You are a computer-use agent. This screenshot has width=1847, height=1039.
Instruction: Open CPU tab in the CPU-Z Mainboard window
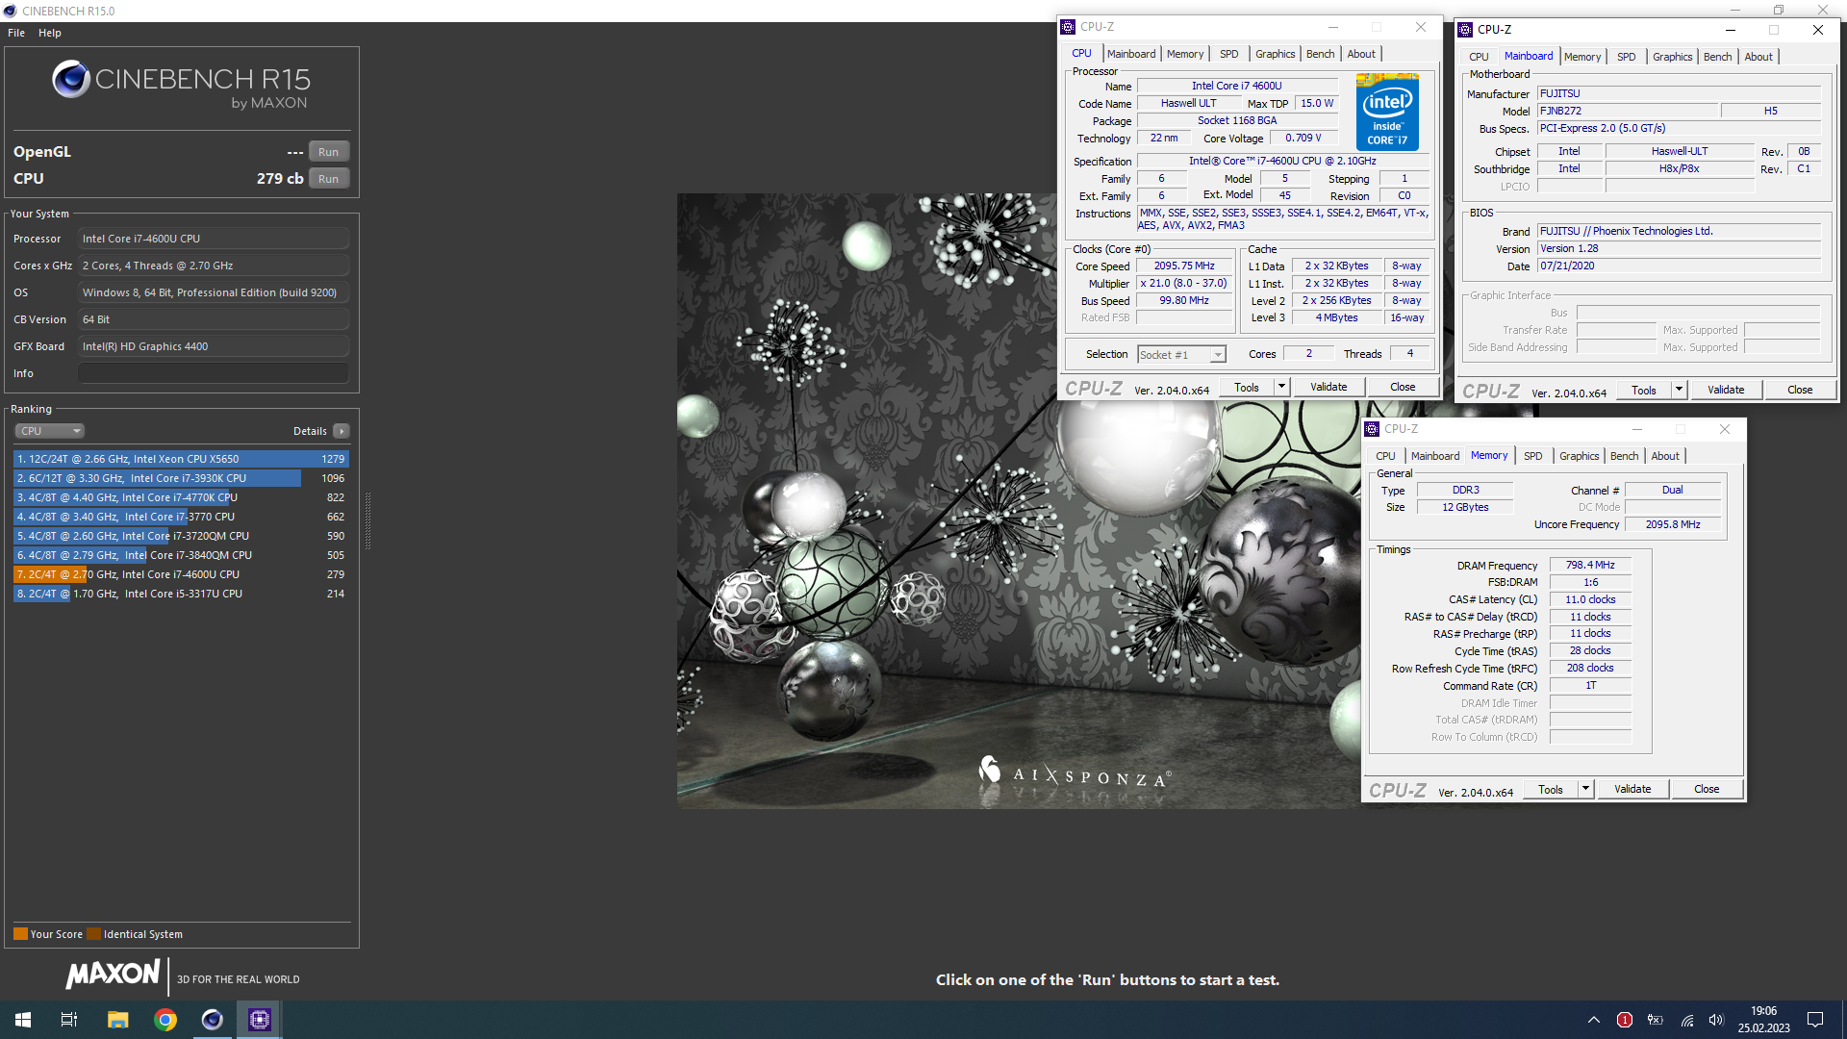(1479, 57)
